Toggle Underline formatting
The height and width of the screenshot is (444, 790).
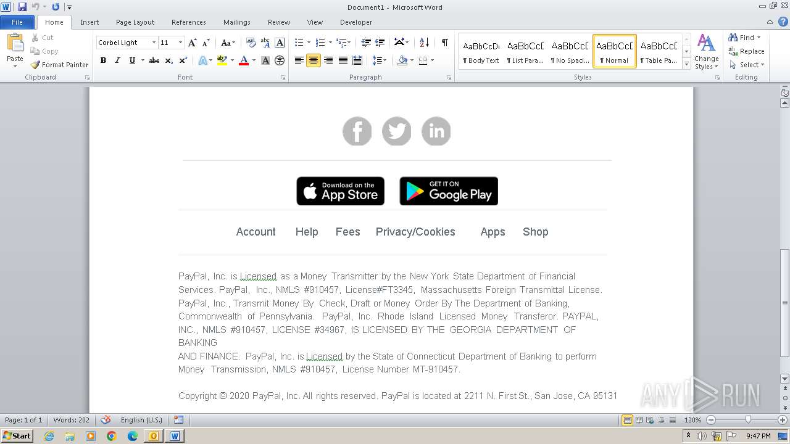[131, 60]
